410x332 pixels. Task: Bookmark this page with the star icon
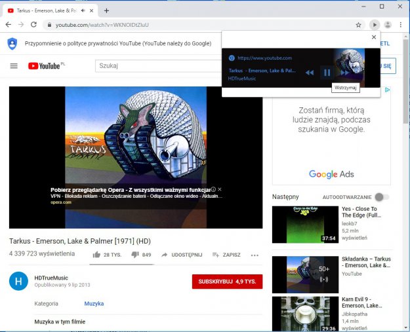pos(358,25)
